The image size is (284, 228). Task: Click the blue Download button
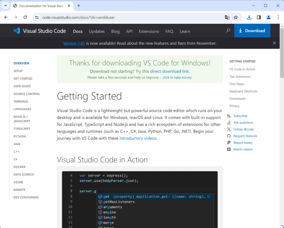(252, 31)
